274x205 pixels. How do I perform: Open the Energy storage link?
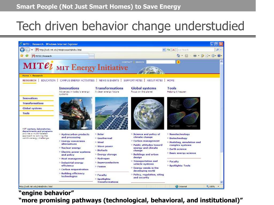(x=107, y=155)
